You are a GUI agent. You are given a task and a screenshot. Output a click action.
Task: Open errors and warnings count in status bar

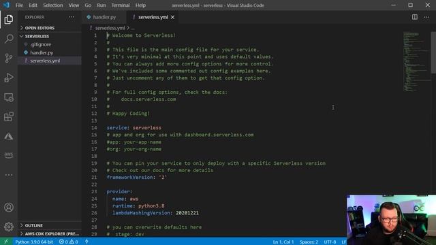[68, 242]
